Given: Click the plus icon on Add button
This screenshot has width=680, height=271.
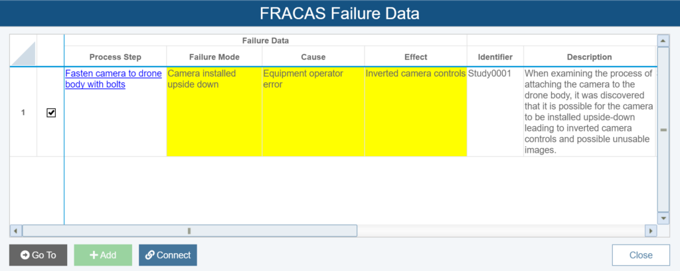Looking at the screenshot, I should (x=93, y=255).
